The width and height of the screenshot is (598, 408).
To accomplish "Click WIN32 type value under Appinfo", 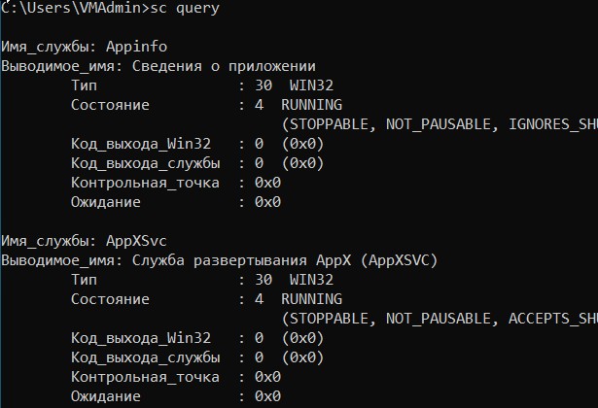I will pos(311,85).
